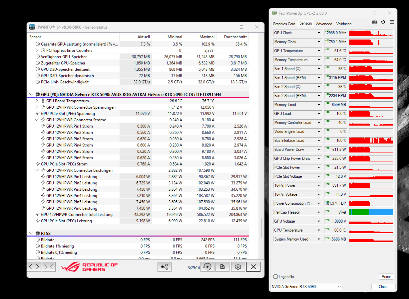Select the Verfügbarer GPU-Speicher row

(x=138, y=57)
